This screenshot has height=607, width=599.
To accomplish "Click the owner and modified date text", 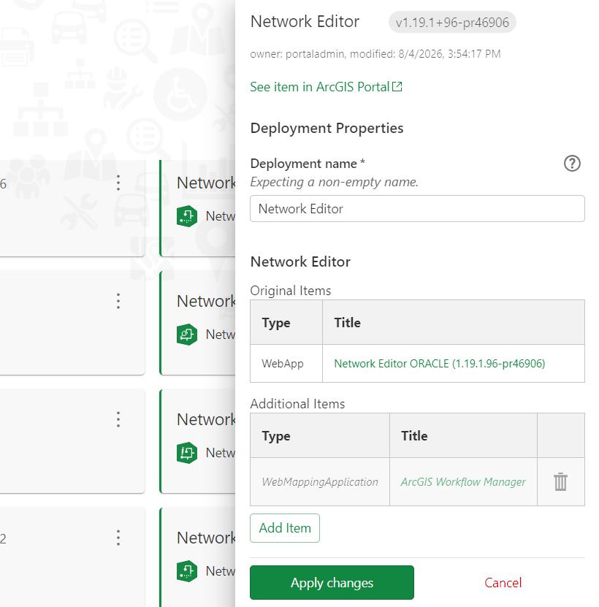I will click(x=375, y=54).
